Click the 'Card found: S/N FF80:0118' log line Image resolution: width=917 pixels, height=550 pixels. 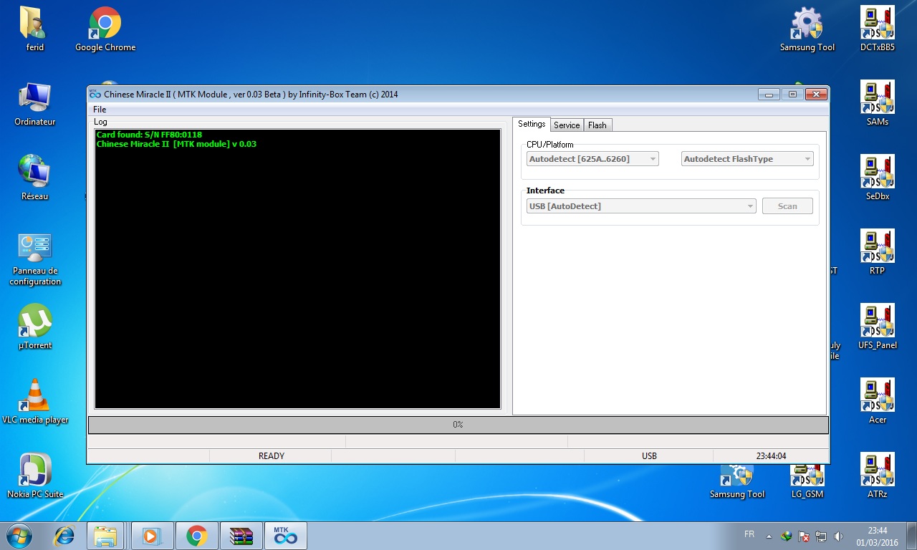[149, 135]
